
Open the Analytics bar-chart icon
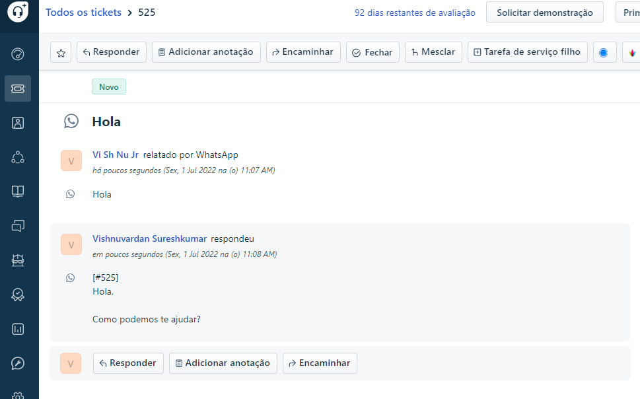pyautogui.click(x=18, y=328)
